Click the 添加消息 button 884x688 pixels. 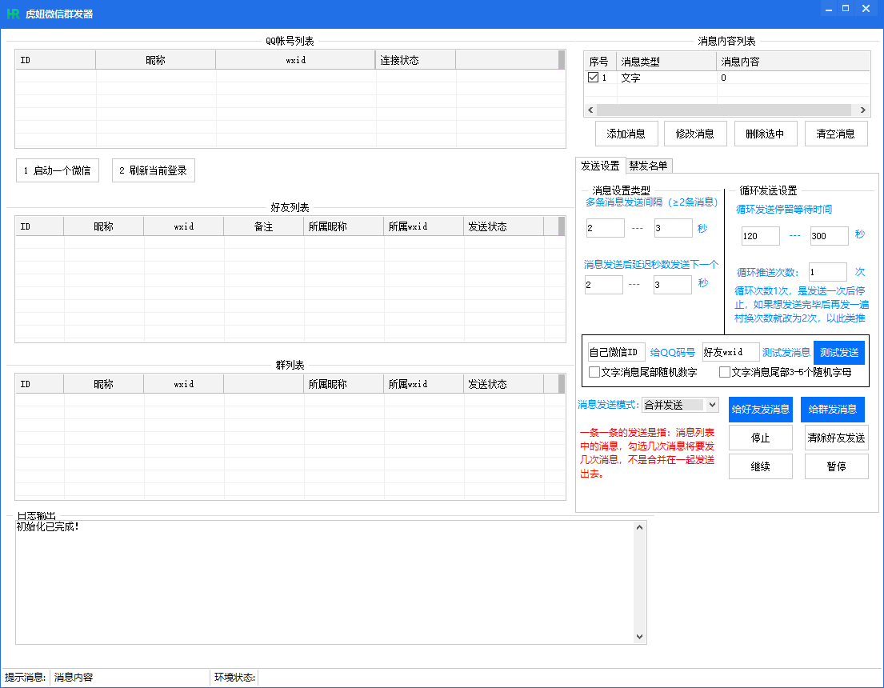tap(626, 134)
